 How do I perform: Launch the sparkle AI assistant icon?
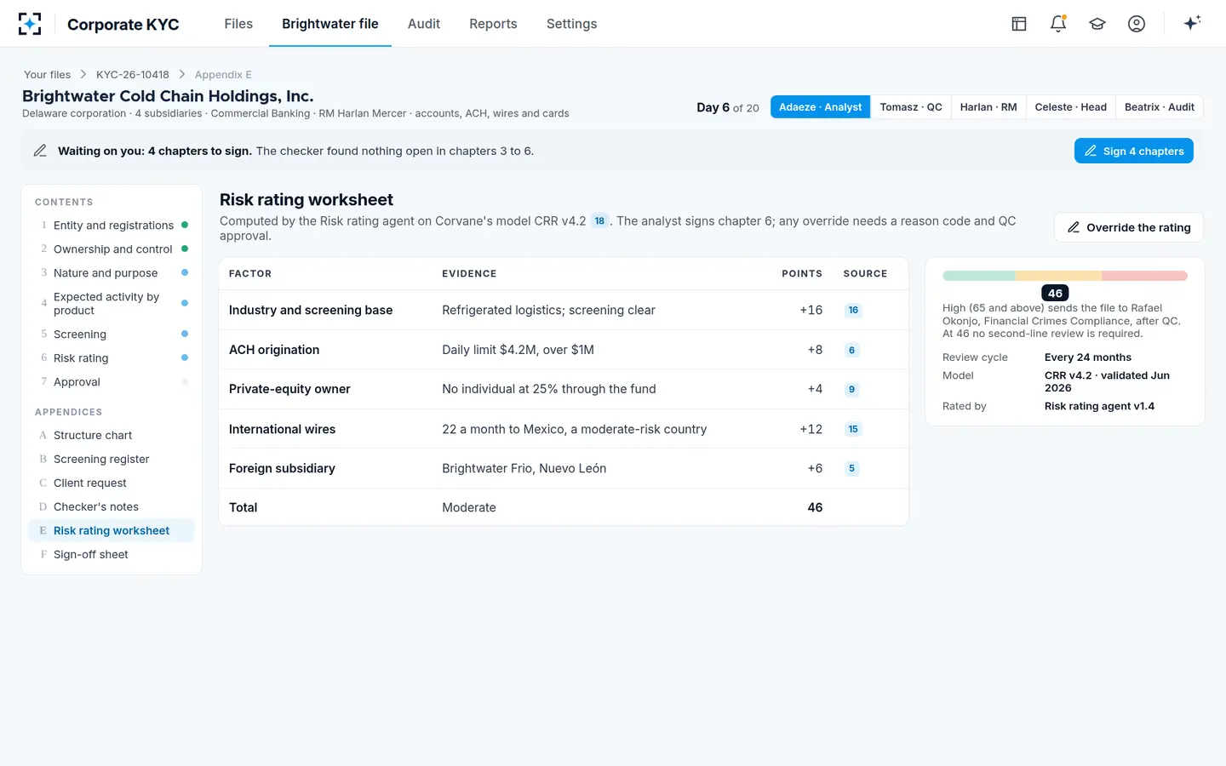coord(1192,23)
